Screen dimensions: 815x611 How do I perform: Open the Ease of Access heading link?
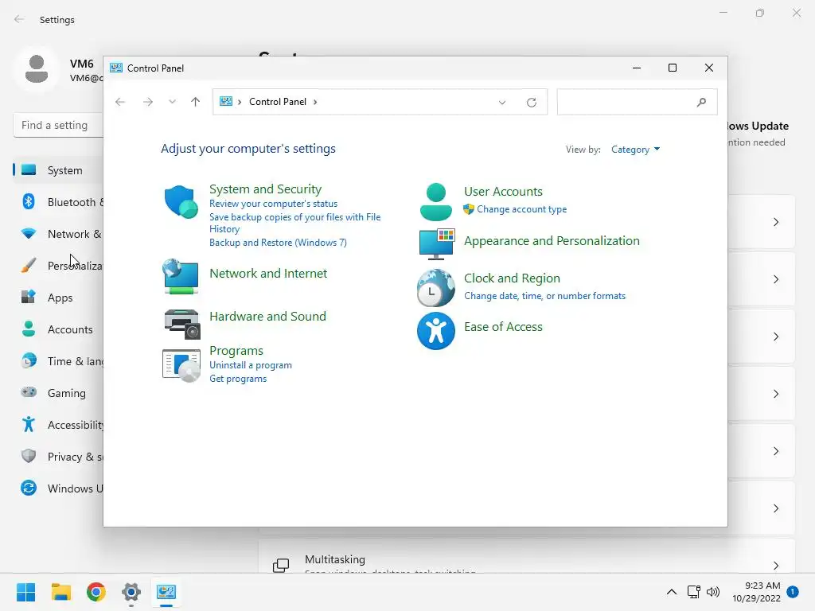point(503,327)
